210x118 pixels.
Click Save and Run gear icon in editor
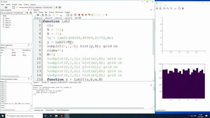pos(75,15)
